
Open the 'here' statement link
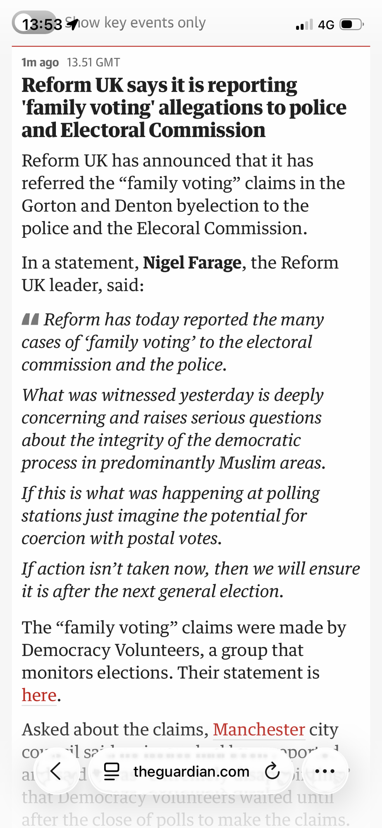coord(39,695)
